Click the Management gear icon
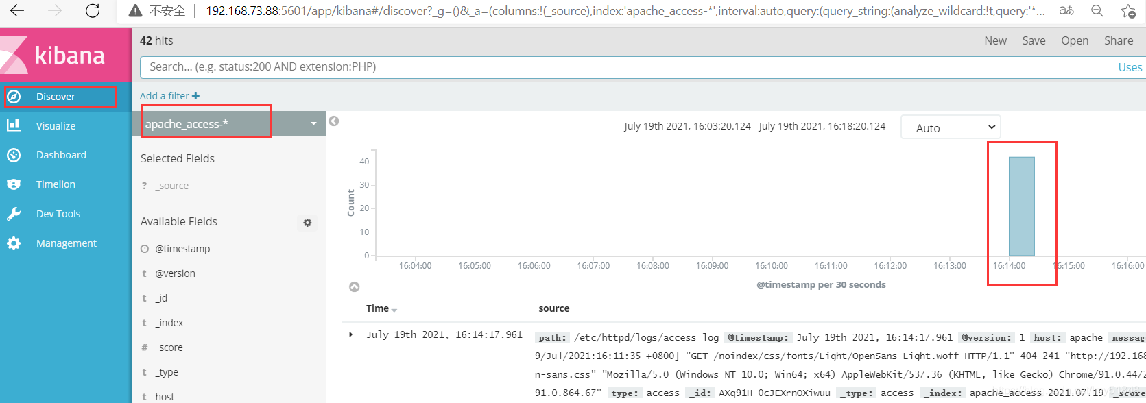 [x=14, y=243]
